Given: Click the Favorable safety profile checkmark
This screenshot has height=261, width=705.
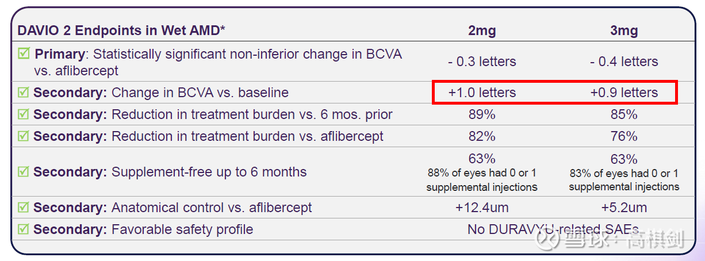Looking at the screenshot, I should click(24, 229).
